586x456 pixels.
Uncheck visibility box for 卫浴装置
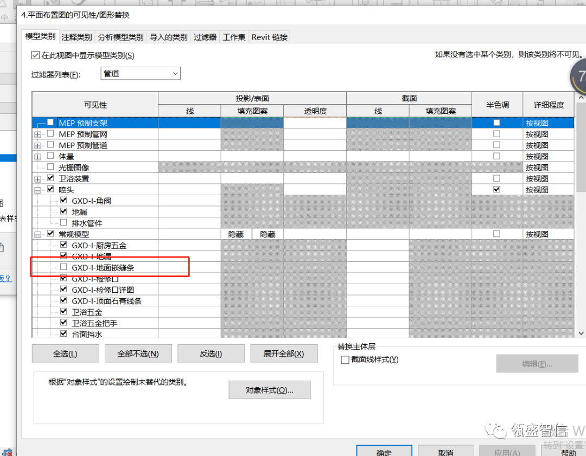(x=50, y=178)
